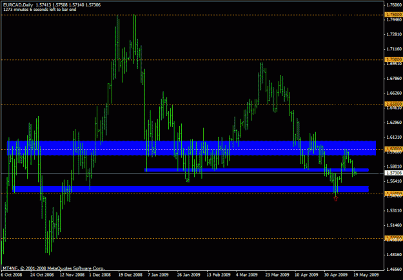The height and width of the screenshot is (280, 403).
Task: Select the orange dashed line at 1.75000
Action: coord(192,15)
